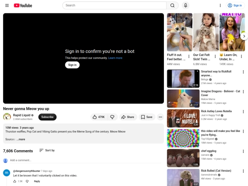248x186 pixels.
Task: Open 'Our Cat Felt Sick' short thumbnail
Action: (206, 32)
